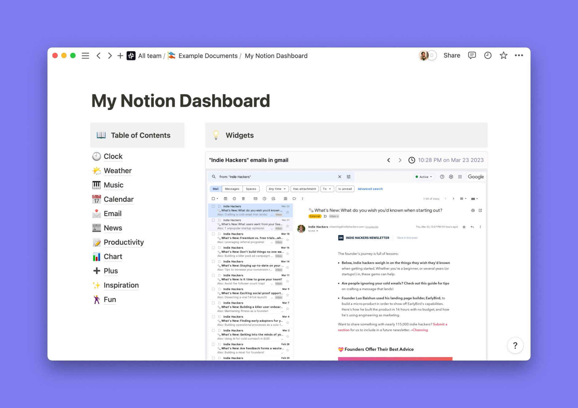
Task: Click the Has attachment filter chip
Action: 304,189
